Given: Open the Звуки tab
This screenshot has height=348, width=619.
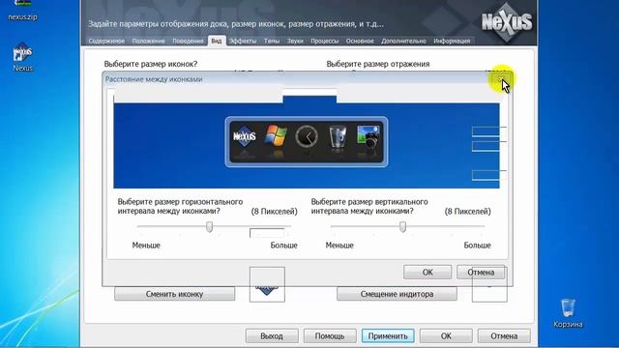Looking at the screenshot, I should pos(295,41).
